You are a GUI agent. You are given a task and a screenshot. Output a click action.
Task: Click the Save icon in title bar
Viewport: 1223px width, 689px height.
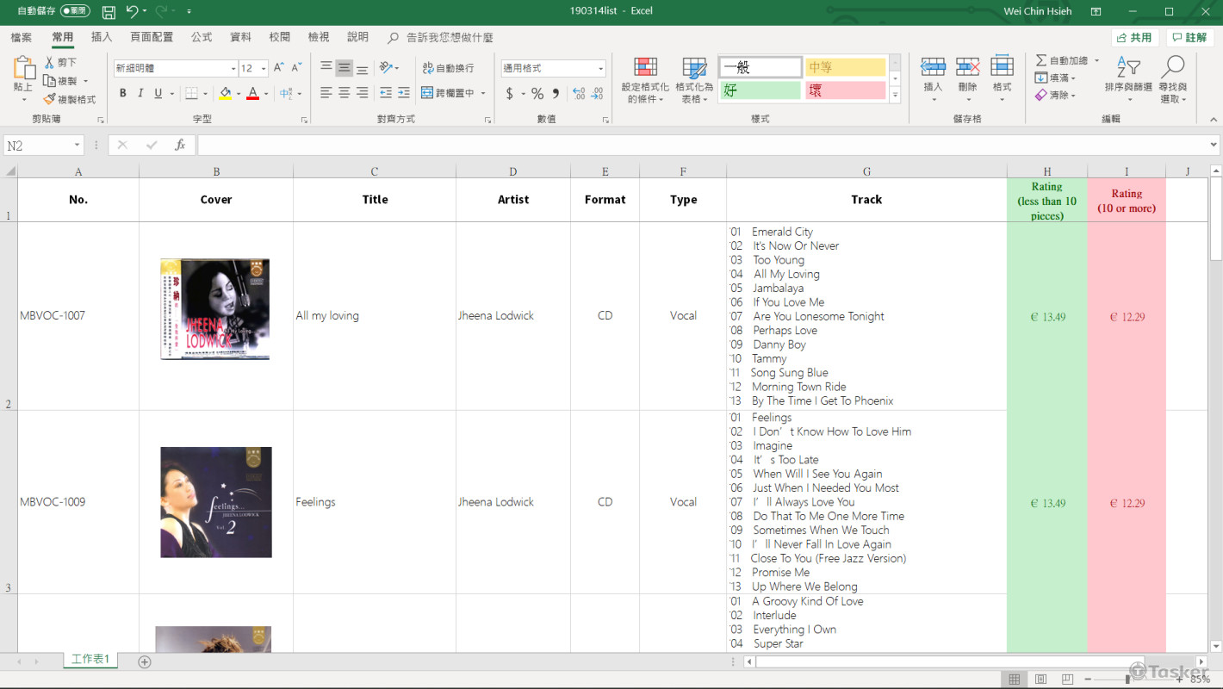click(x=109, y=12)
